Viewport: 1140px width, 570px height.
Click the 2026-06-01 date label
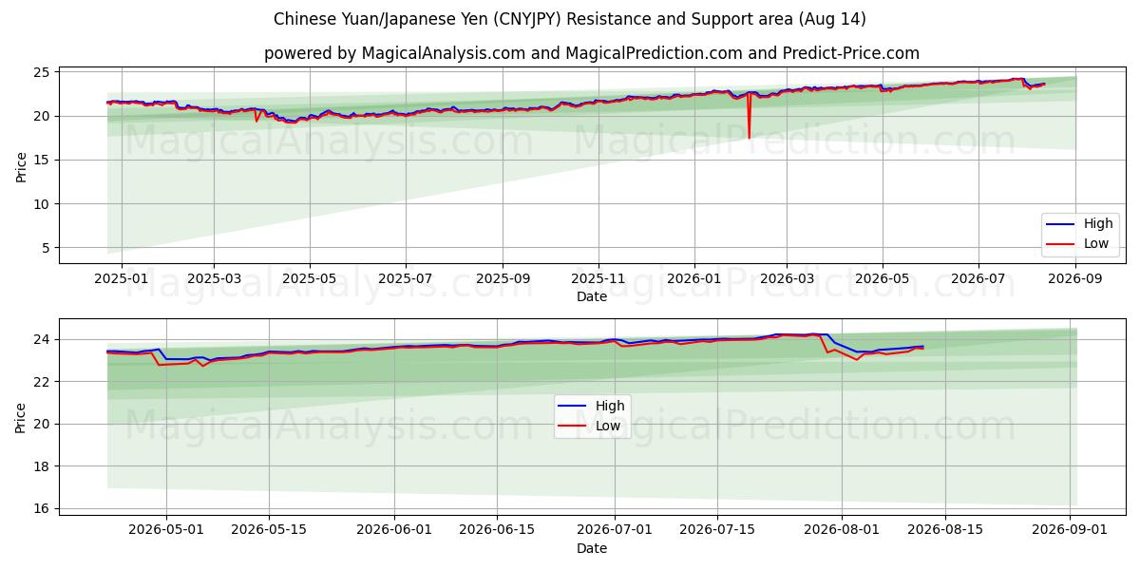[x=395, y=531]
